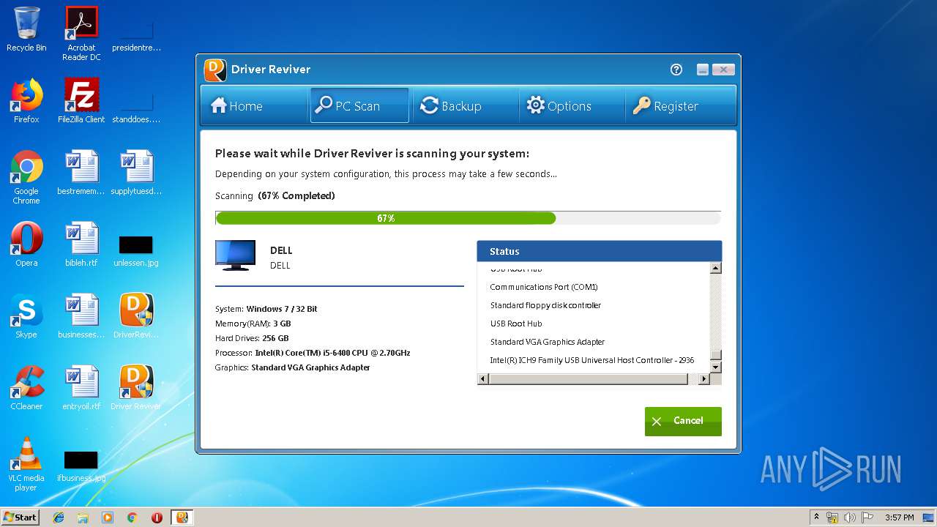
Task: Select the FileZilla Client desktop icon
Action: tap(81, 101)
